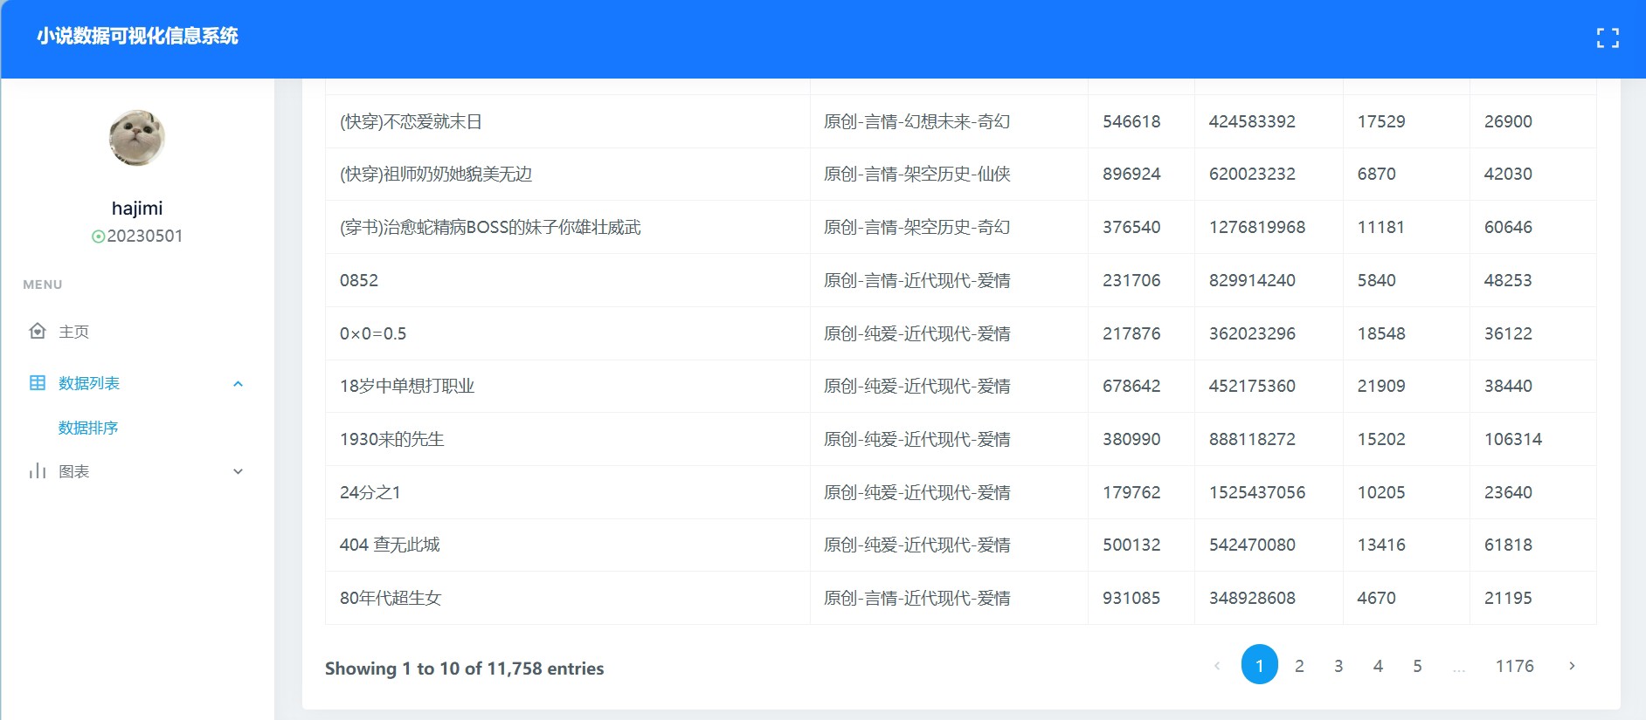Click the value 5840 in the 0852 row
This screenshot has width=1646, height=720.
coord(1377,280)
